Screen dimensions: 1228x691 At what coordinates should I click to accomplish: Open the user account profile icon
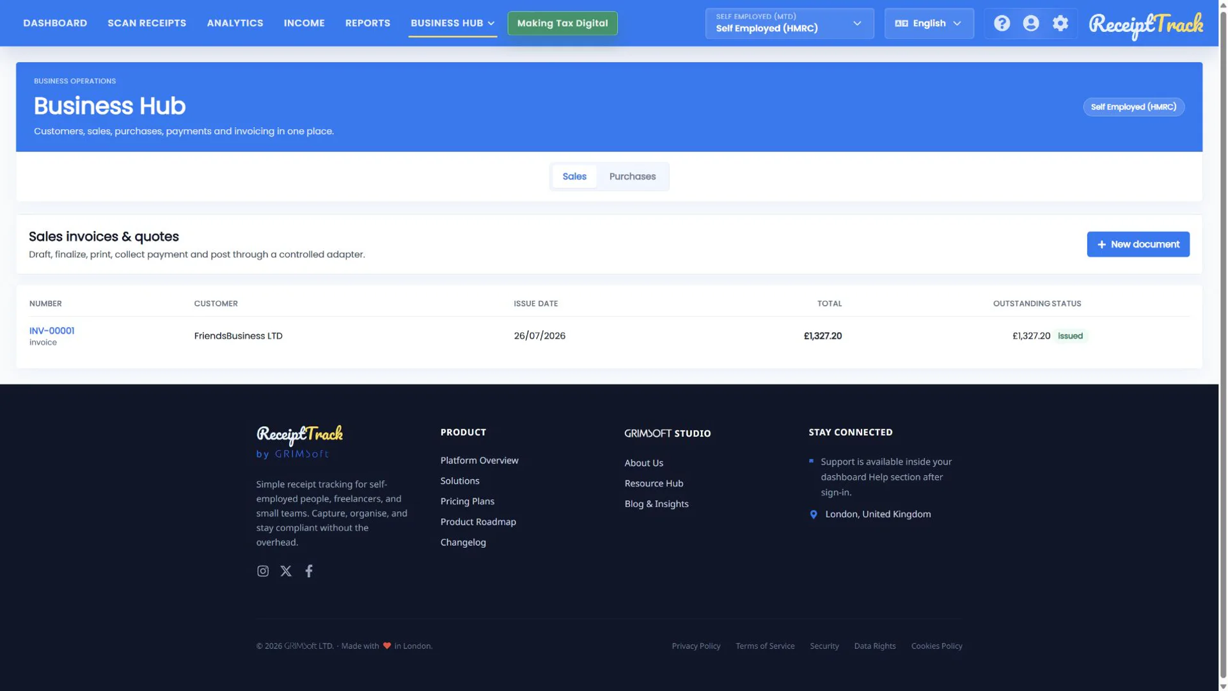coord(1031,24)
